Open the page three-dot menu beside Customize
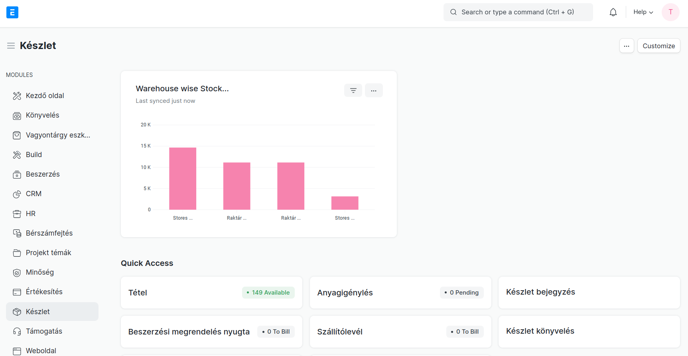 tap(627, 46)
